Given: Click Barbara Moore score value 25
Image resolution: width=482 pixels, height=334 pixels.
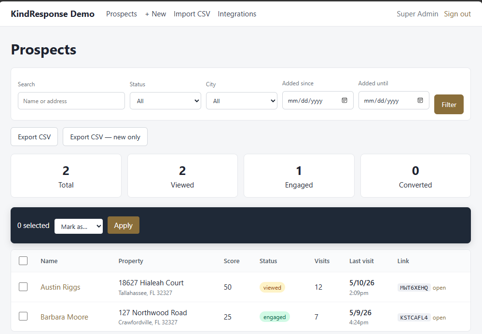Looking at the screenshot, I should (227, 317).
